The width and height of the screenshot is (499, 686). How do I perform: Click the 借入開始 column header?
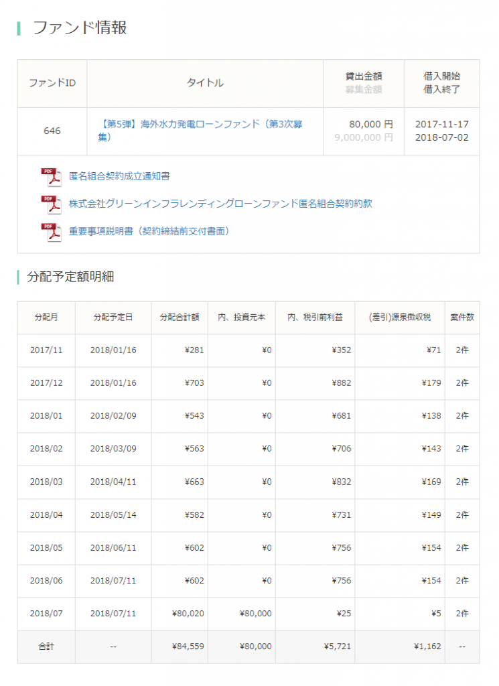(442, 76)
